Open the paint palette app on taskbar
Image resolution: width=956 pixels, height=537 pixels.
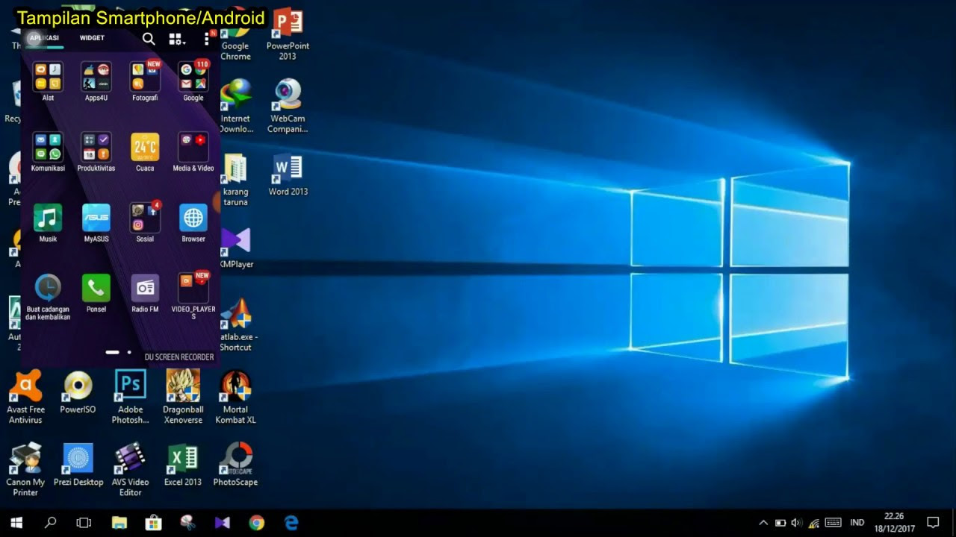188,523
